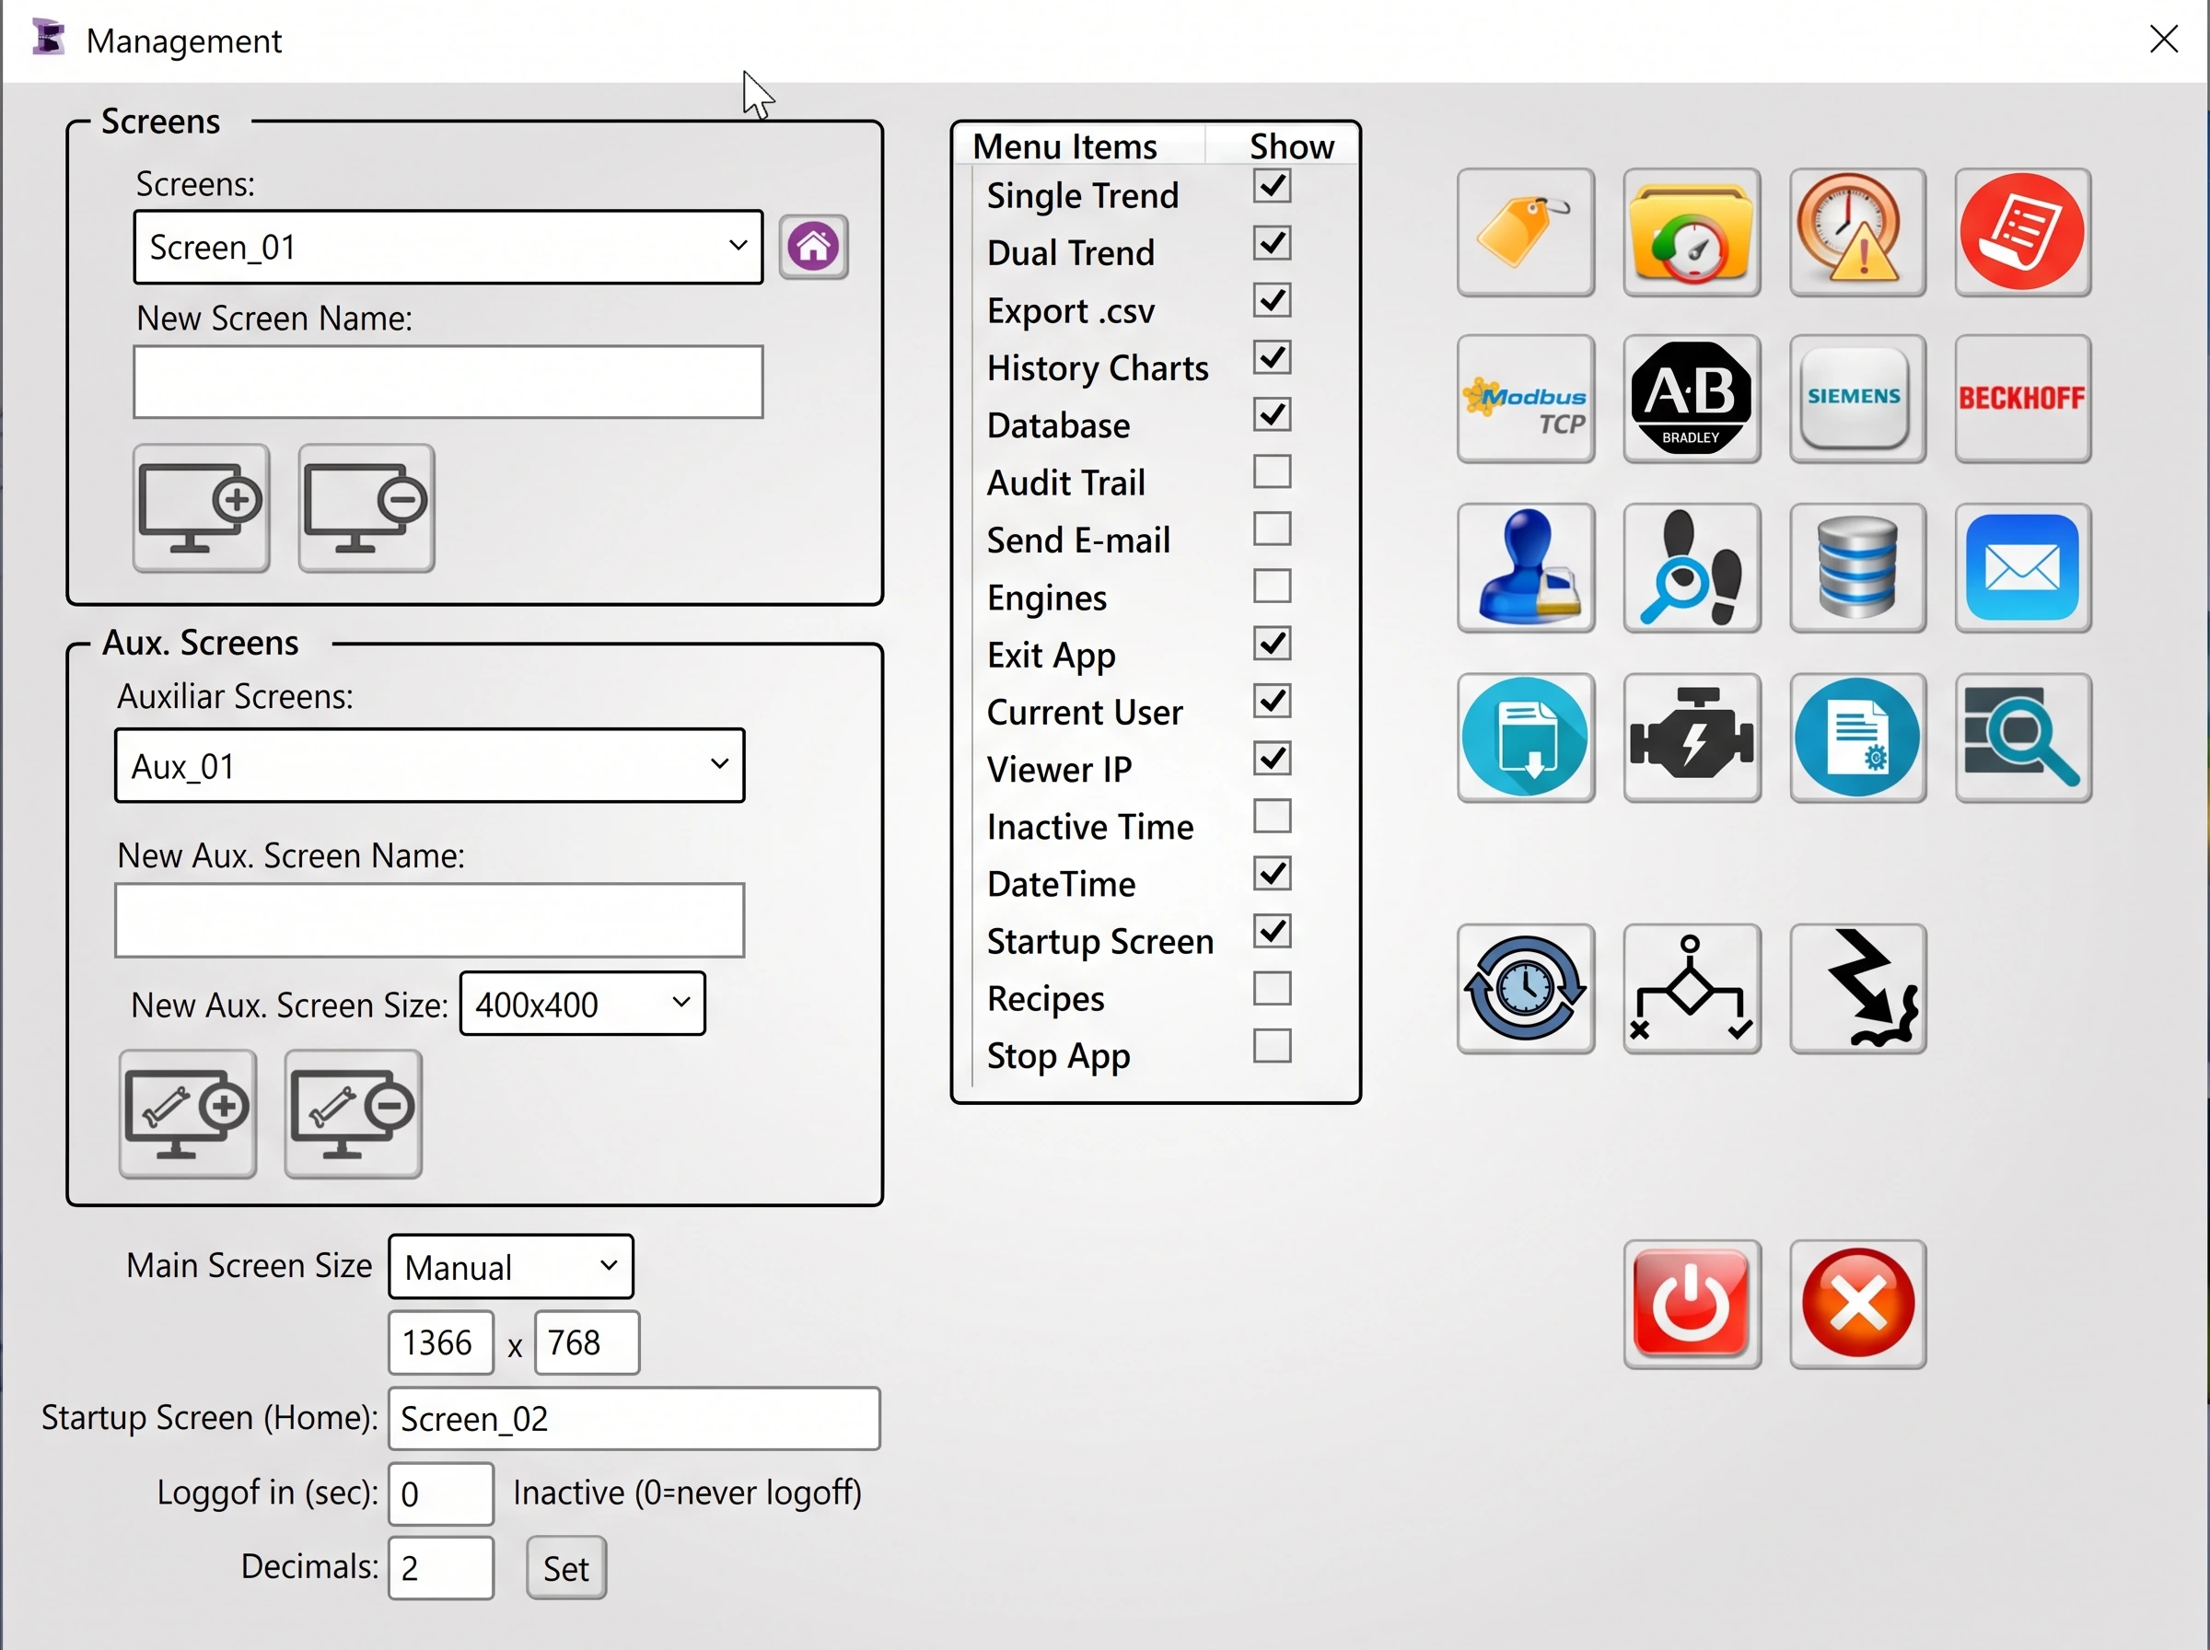Open the database cylinder icon
This screenshot has width=2210, height=1650.
(x=1857, y=568)
